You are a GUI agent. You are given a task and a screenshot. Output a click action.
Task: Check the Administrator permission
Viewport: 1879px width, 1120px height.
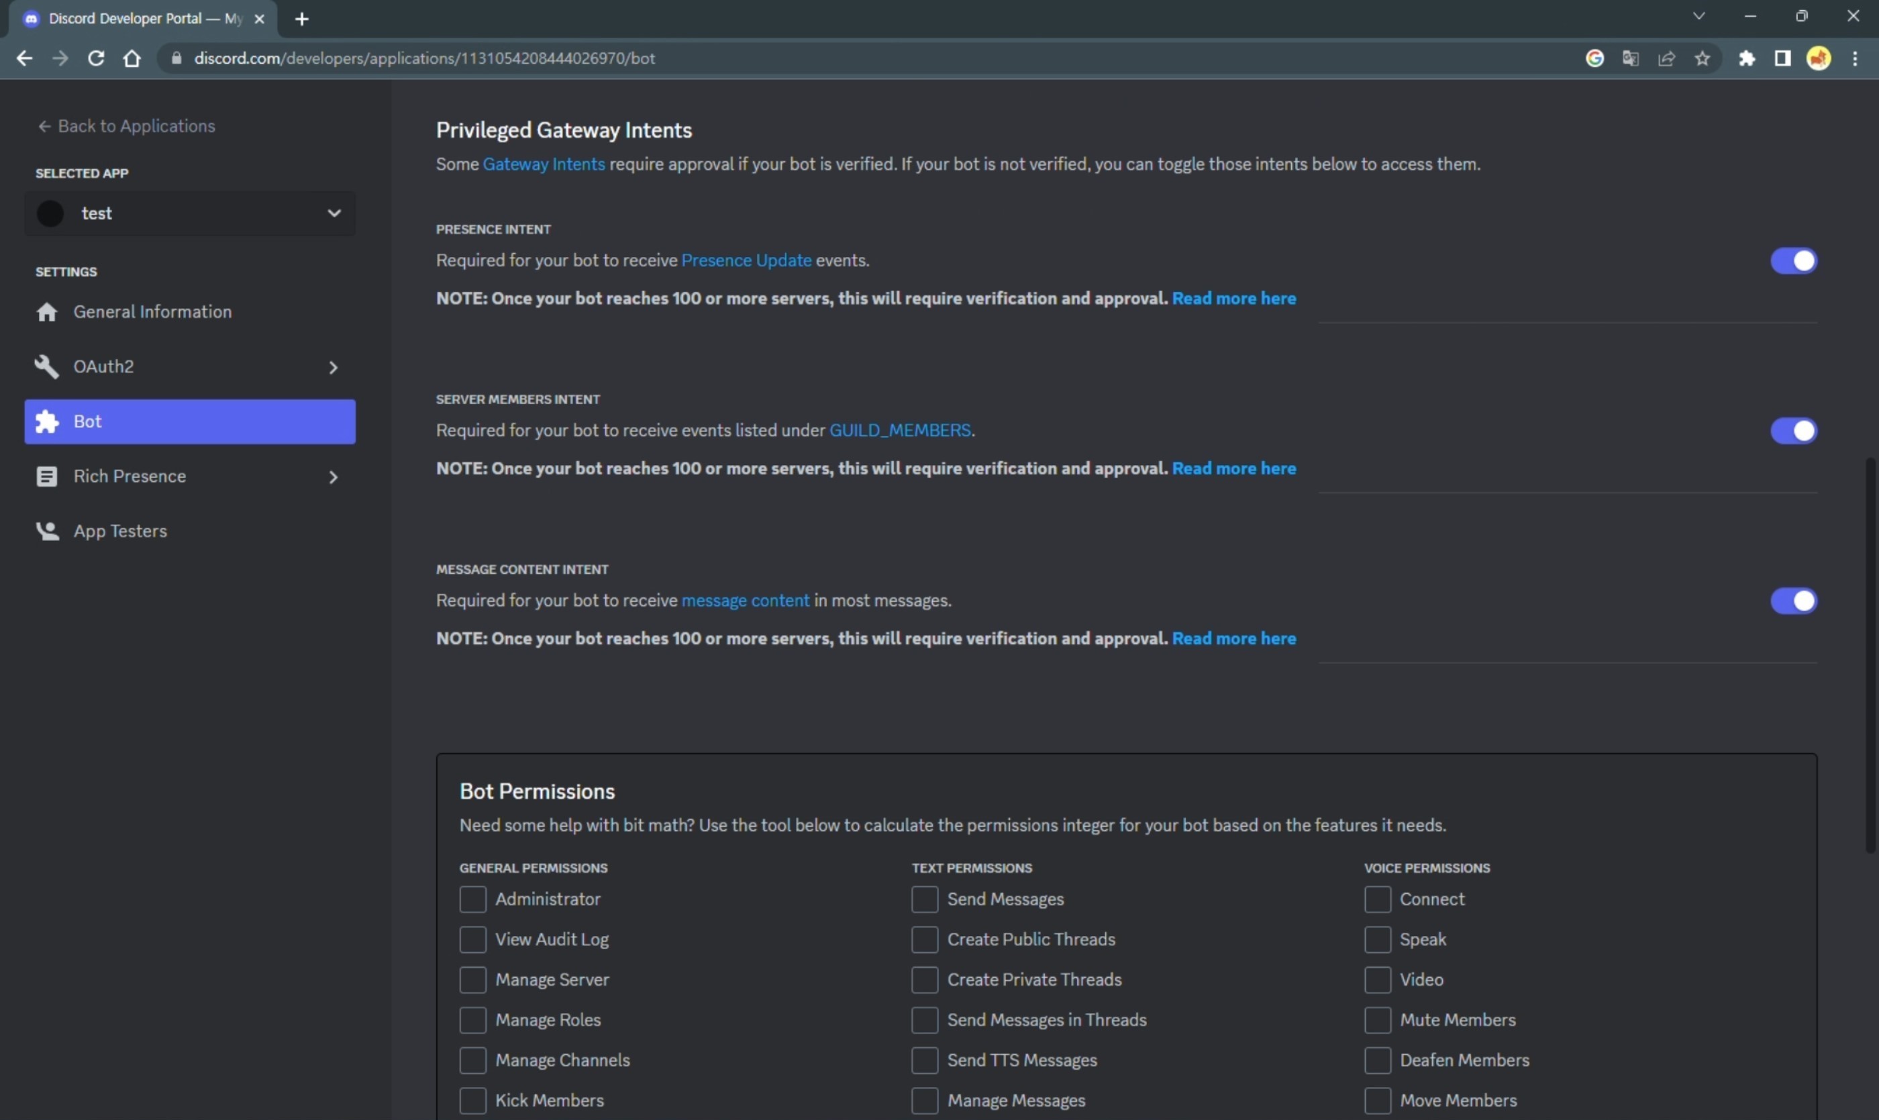pyautogui.click(x=473, y=899)
